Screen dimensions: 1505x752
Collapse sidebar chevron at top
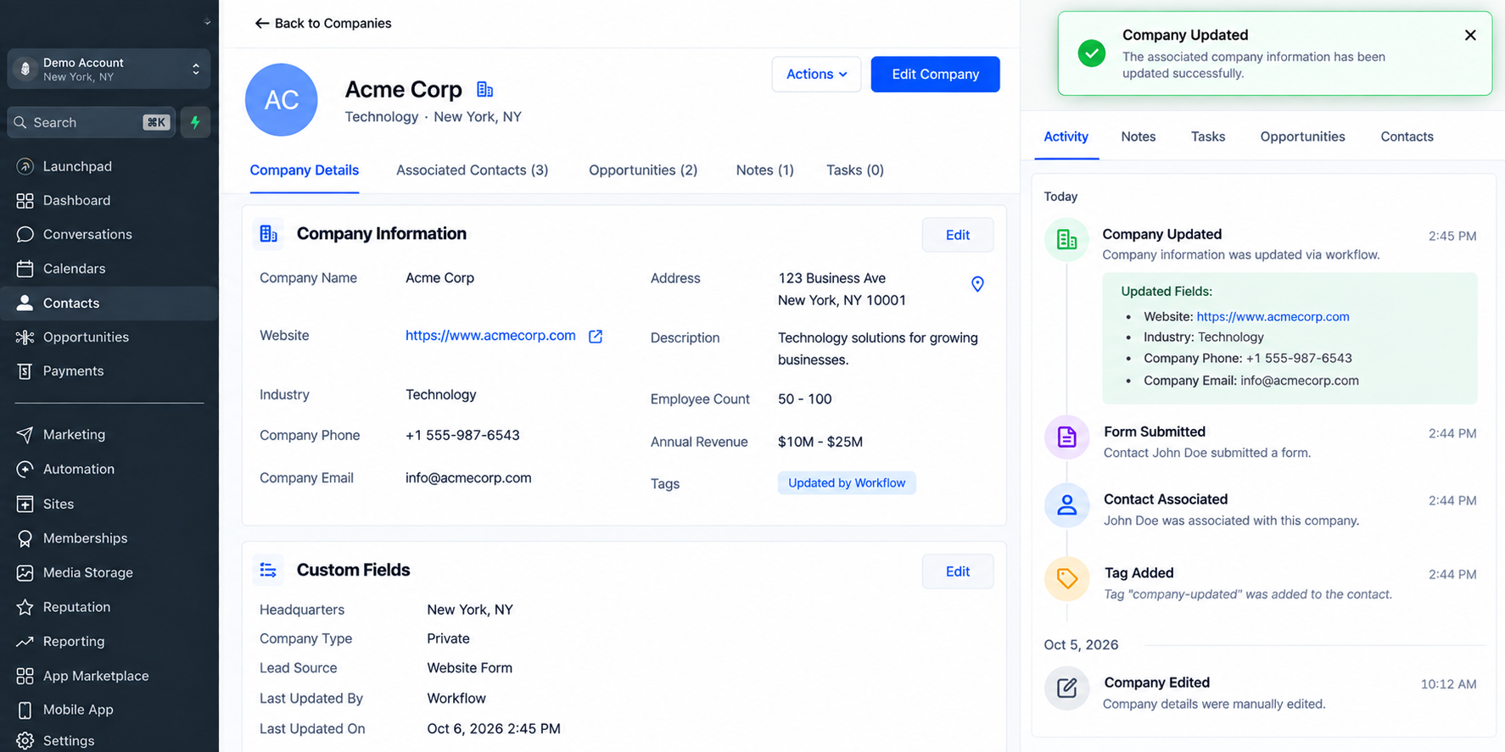(207, 22)
